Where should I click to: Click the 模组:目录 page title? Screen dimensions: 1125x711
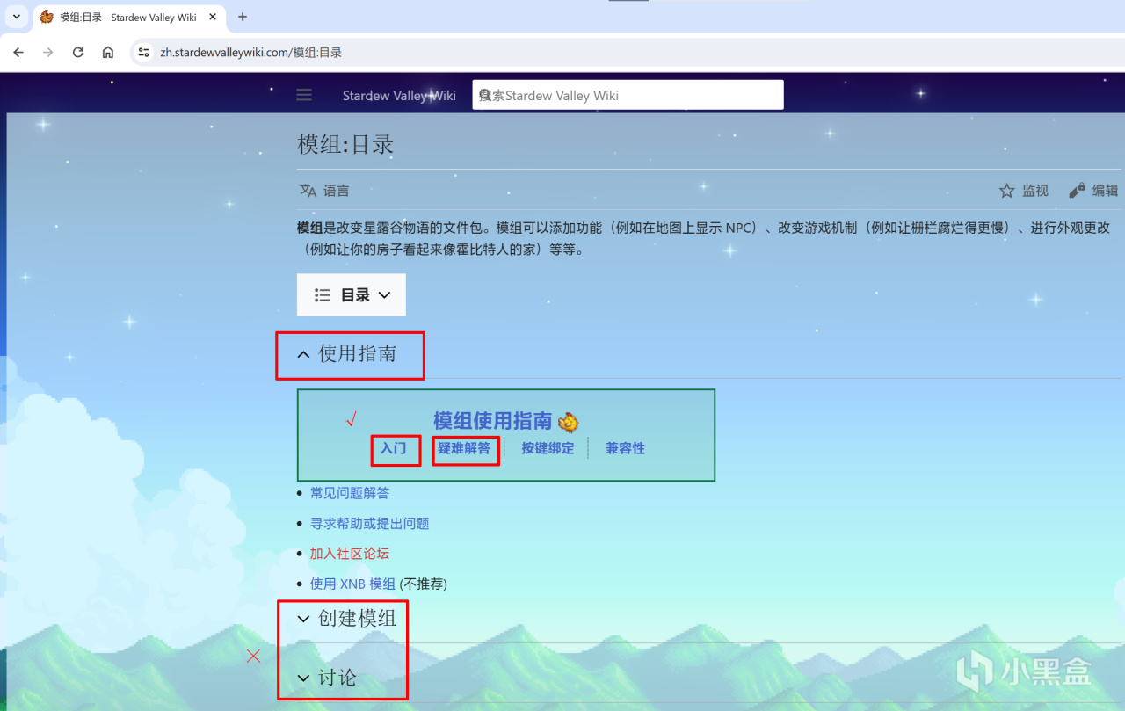click(x=345, y=144)
